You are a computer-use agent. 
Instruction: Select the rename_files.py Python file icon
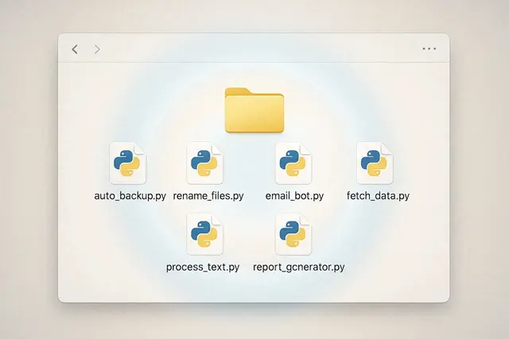[205, 163]
